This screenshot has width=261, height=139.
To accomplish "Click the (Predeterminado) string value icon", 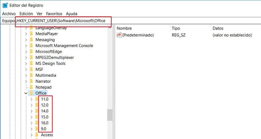I will pos(119,35).
